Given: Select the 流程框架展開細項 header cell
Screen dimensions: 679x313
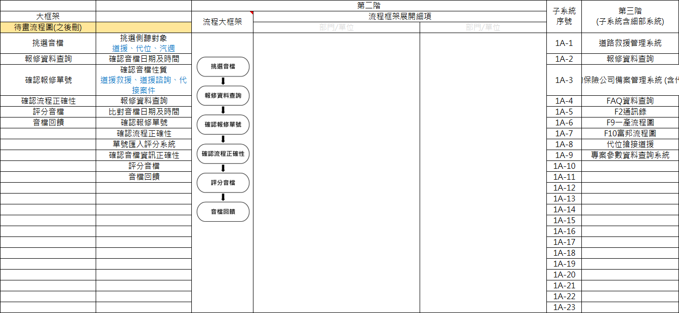Looking at the screenshot, I should pos(400,17).
